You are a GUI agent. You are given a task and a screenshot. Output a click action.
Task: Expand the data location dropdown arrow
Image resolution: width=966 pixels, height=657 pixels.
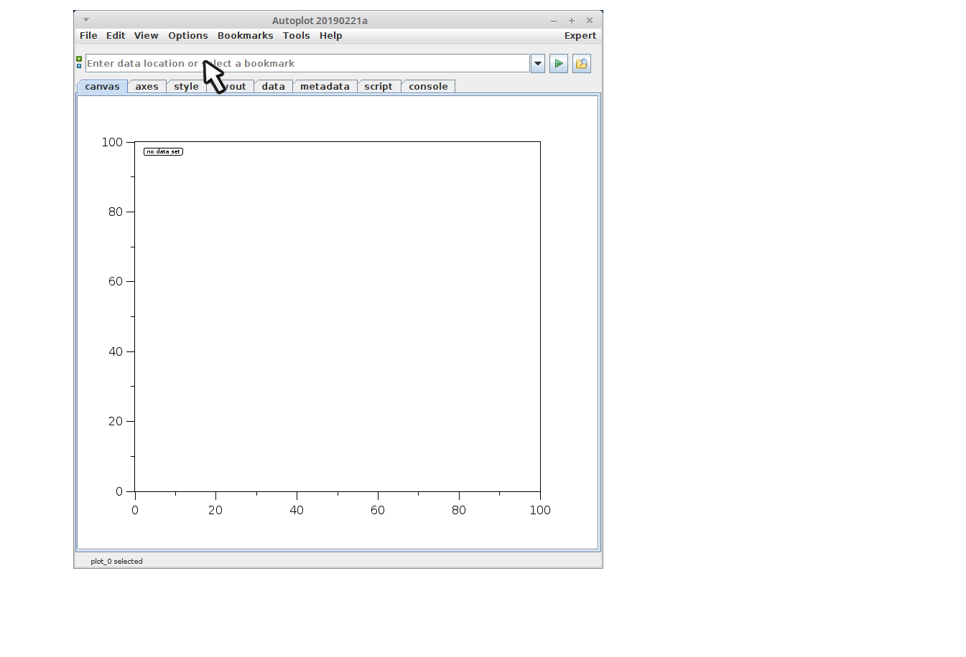coord(537,64)
